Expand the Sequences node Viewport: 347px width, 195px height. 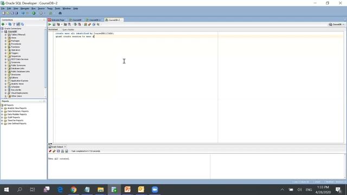[x=5, y=56]
